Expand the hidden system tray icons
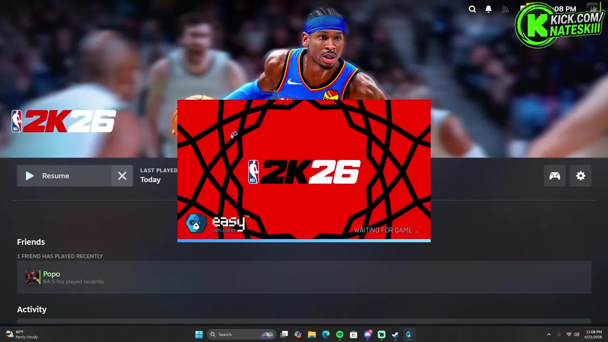The image size is (608, 342). coord(549,334)
